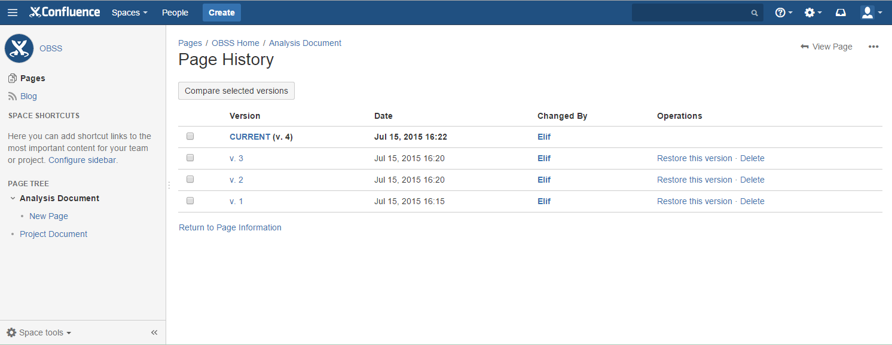This screenshot has height=345, width=892.
Task: Go to People in top navigation
Action: (175, 13)
